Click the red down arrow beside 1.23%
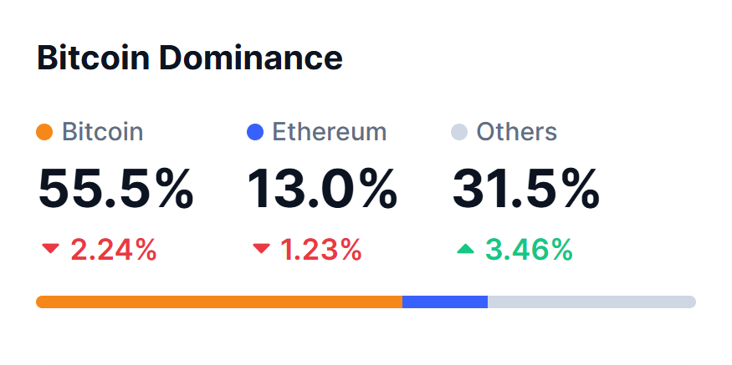This screenshot has width=732, height=365. click(x=262, y=248)
